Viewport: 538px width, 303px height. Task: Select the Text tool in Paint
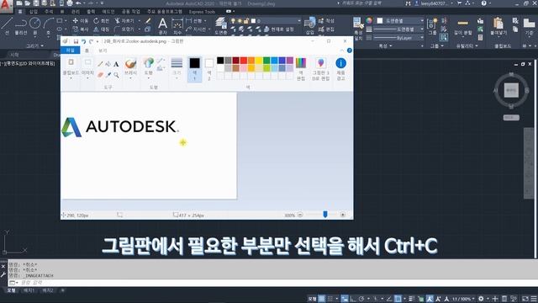(x=116, y=64)
